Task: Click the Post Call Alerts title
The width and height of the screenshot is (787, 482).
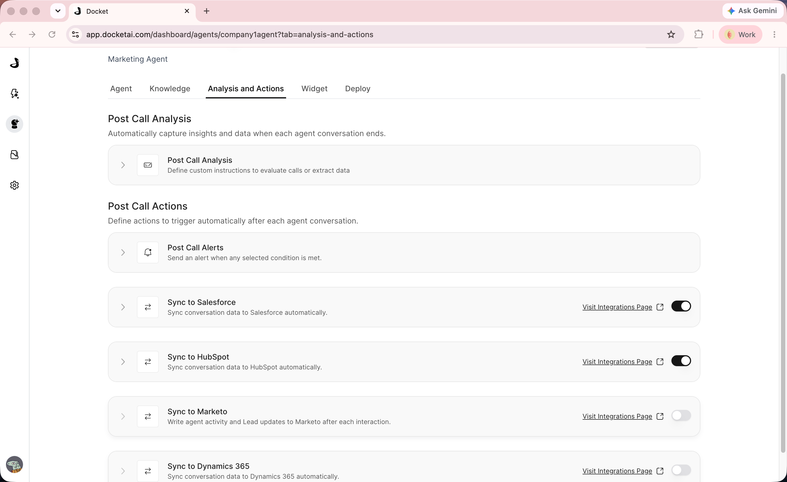Action: tap(195, 248)
